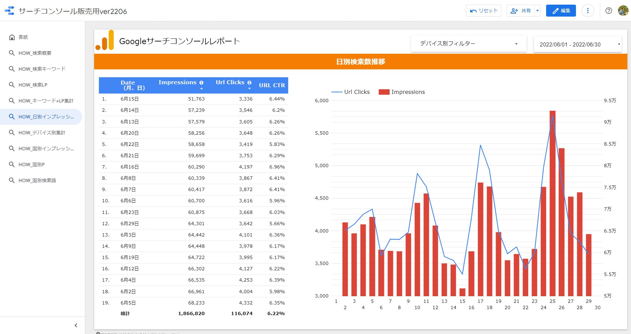Click the Impressions red legend swatch
The height and width of the screenshot is (334, 631).
[x=384, y=92]
